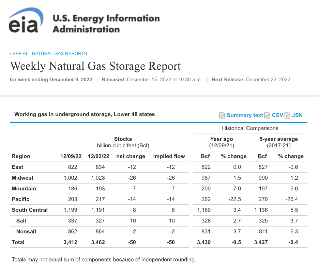Click the Pacific region row label
Image resolution: width=319 pixels, height=272 pixels.
[20, 199]
